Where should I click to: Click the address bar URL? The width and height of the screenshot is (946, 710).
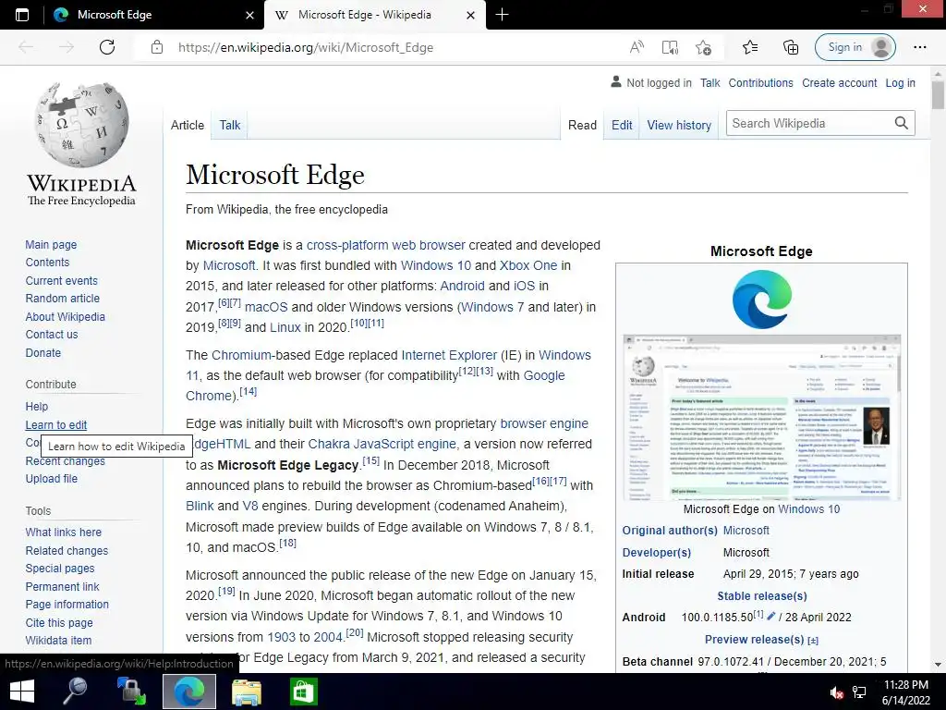tap(305, 47)
